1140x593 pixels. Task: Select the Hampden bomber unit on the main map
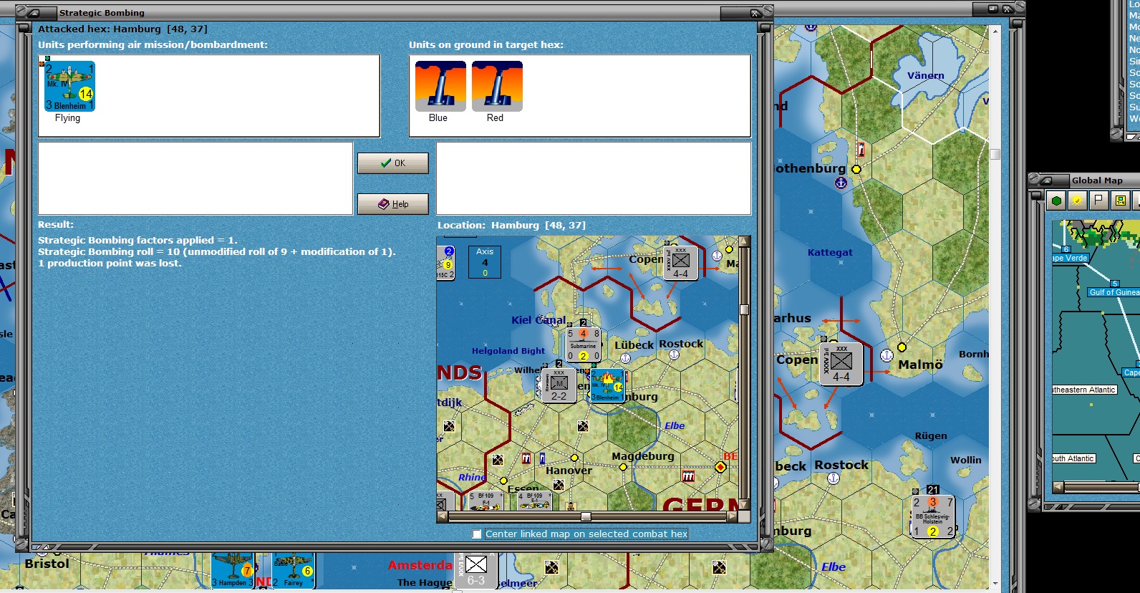click(x=233, y=570)
